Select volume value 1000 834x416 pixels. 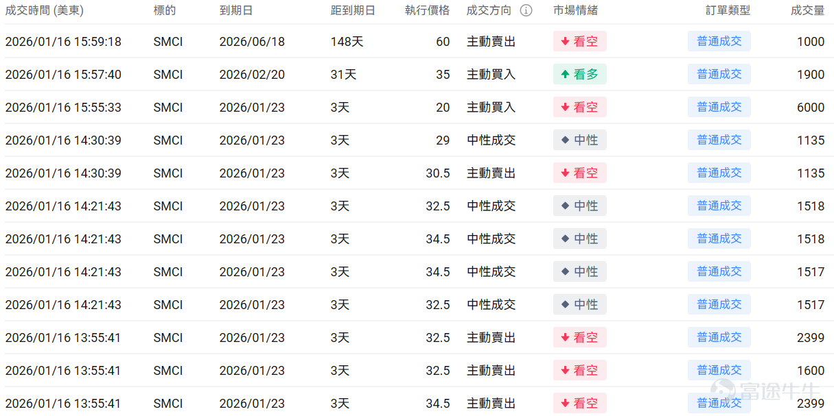coord(811,42)
